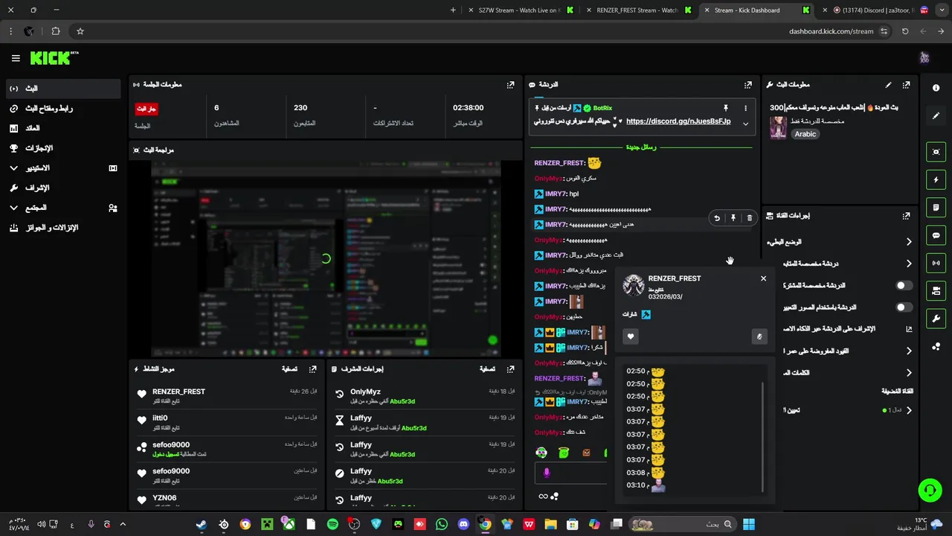Viewport: 952px width, 536px height.
Task: Pop out the session info panel
Action: pos(510,85)
